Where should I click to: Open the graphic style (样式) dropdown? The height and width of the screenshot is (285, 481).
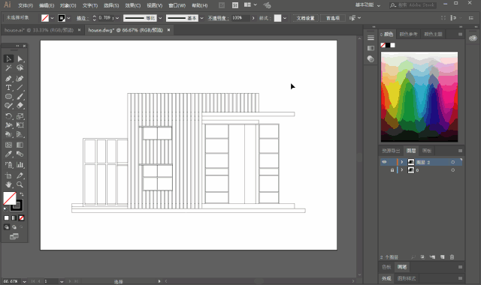point(285,18)
